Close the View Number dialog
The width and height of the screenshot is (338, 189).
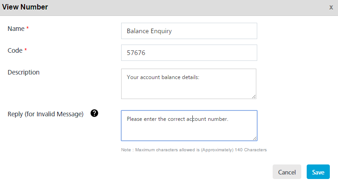[x=331, y=8]
